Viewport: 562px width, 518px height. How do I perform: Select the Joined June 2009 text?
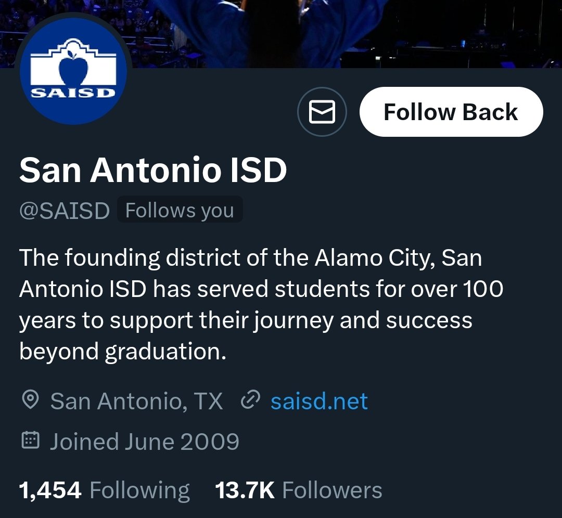click(145, 442)
